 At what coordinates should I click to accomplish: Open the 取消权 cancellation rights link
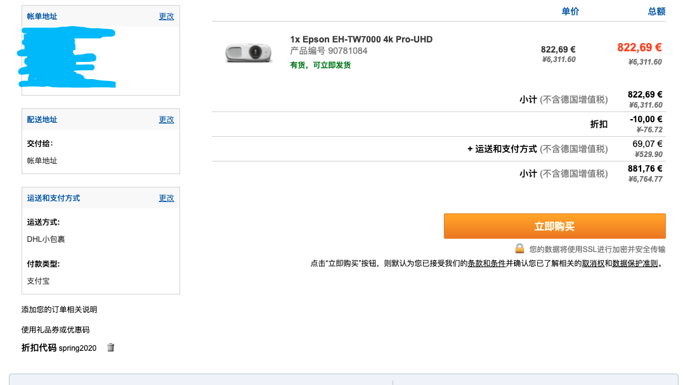[593, 263]
